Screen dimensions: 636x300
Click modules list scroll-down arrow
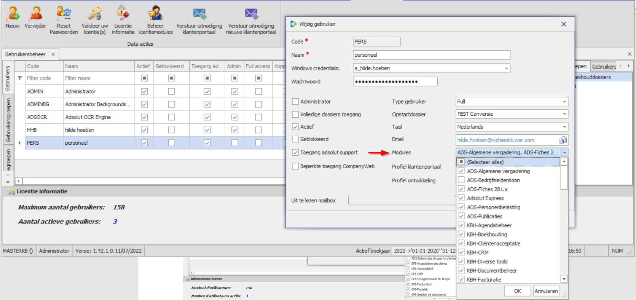point(564,279)
